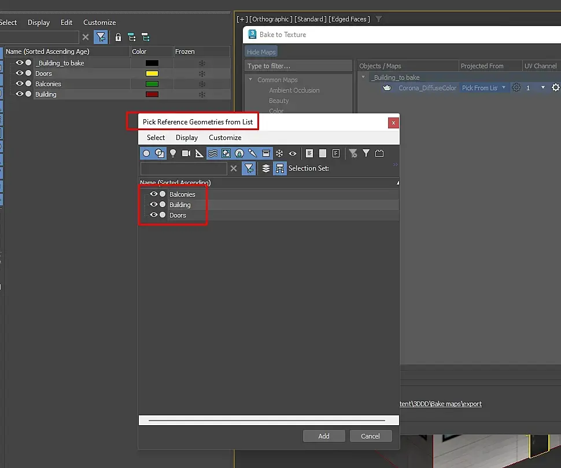
Task: Toggle Display Geometry filter in pick dialog
Action: [x=146, y=153]
